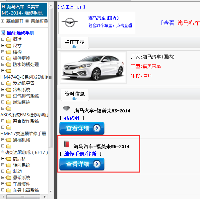Viewport: 200px width, 199px height.
Task: Click 菜单展开 to expand all menus
Action: point(15,21)
